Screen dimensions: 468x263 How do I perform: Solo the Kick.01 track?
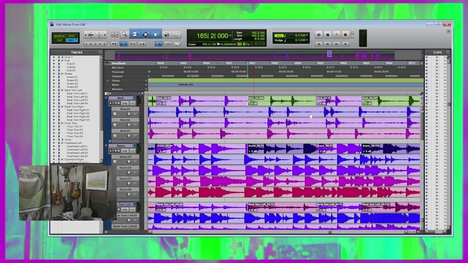point(129,114)
